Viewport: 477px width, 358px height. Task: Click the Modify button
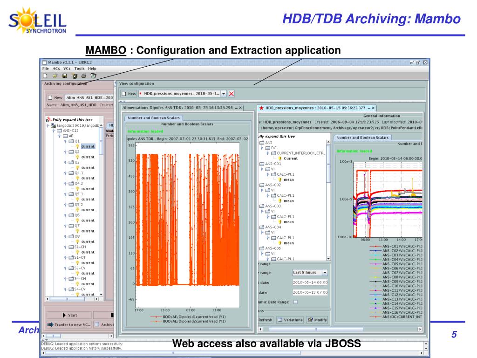[317, 320]
